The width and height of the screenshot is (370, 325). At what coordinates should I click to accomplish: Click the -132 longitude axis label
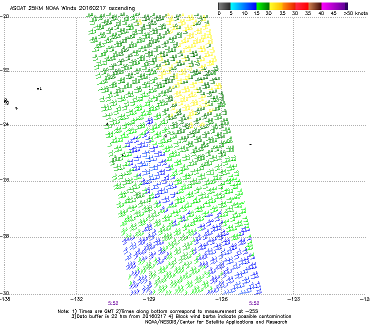(x=76, y=299)
